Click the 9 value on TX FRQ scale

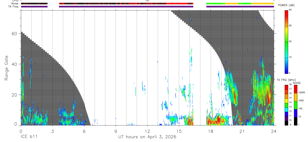click(x=290, y=125)
